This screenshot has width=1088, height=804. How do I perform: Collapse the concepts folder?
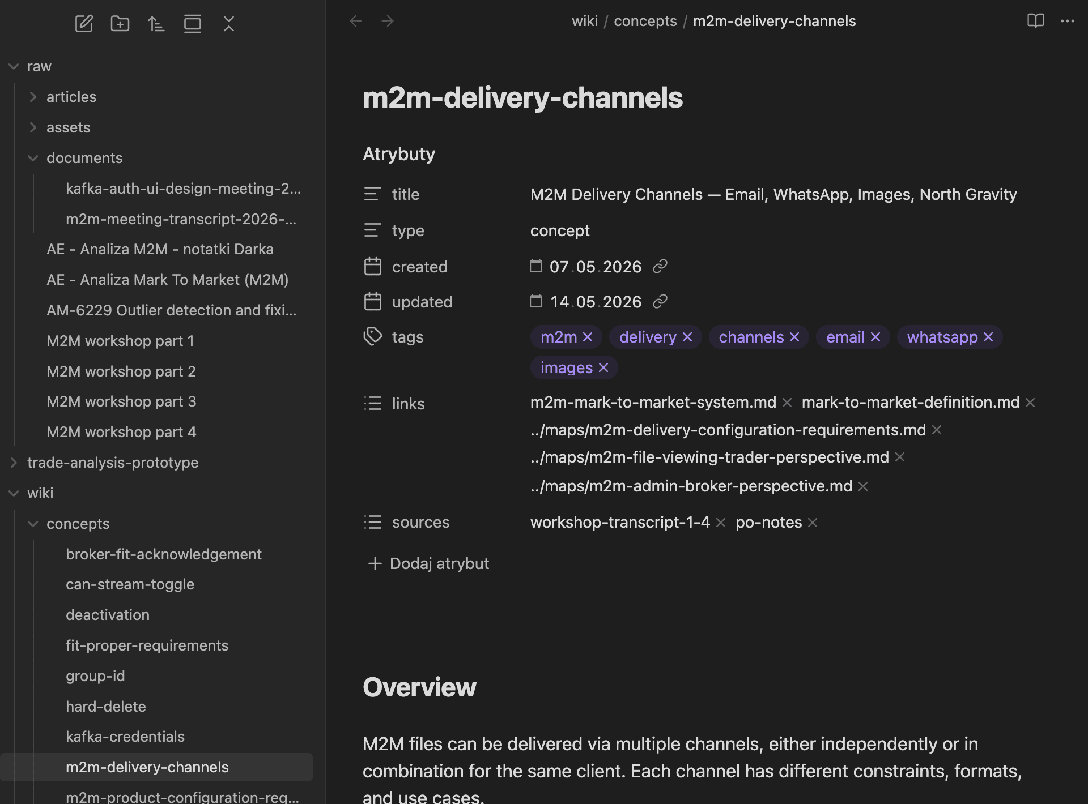click(33, 524)
